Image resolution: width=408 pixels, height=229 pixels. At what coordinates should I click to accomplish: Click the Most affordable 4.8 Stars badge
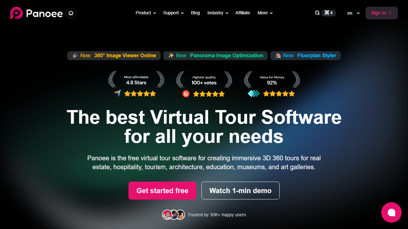tap(136, 80)
